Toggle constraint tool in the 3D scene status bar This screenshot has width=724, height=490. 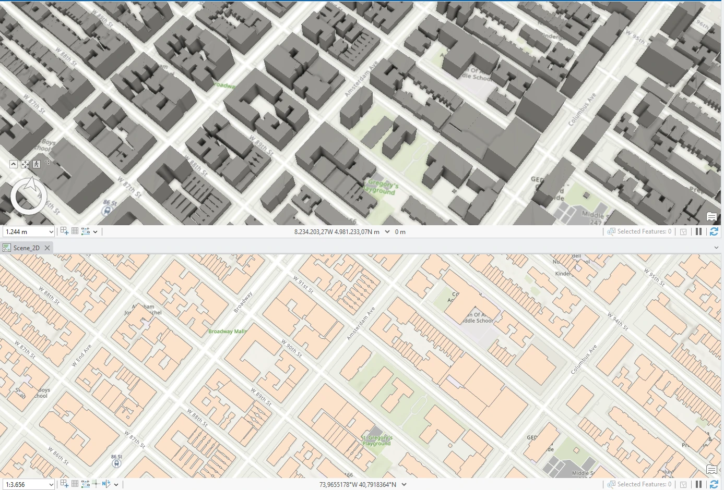point(64,231)
